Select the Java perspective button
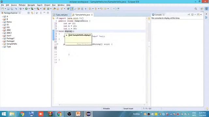The image size is (209, 117). pos(206,9)
